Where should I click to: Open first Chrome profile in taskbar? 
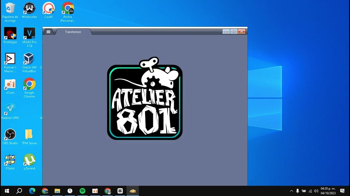(45, 191)
